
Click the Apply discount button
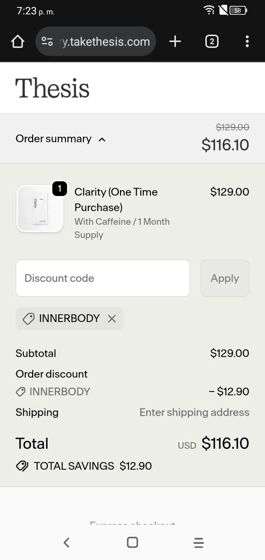[225, 278]
